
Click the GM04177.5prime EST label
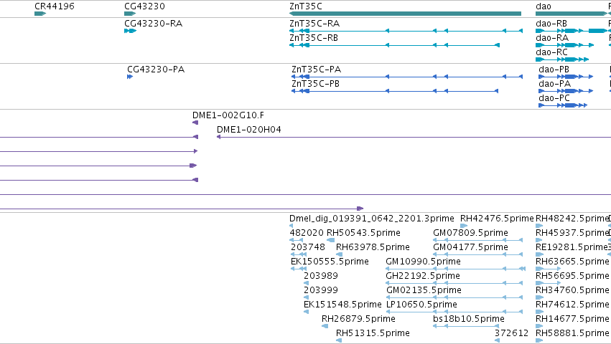470,247
